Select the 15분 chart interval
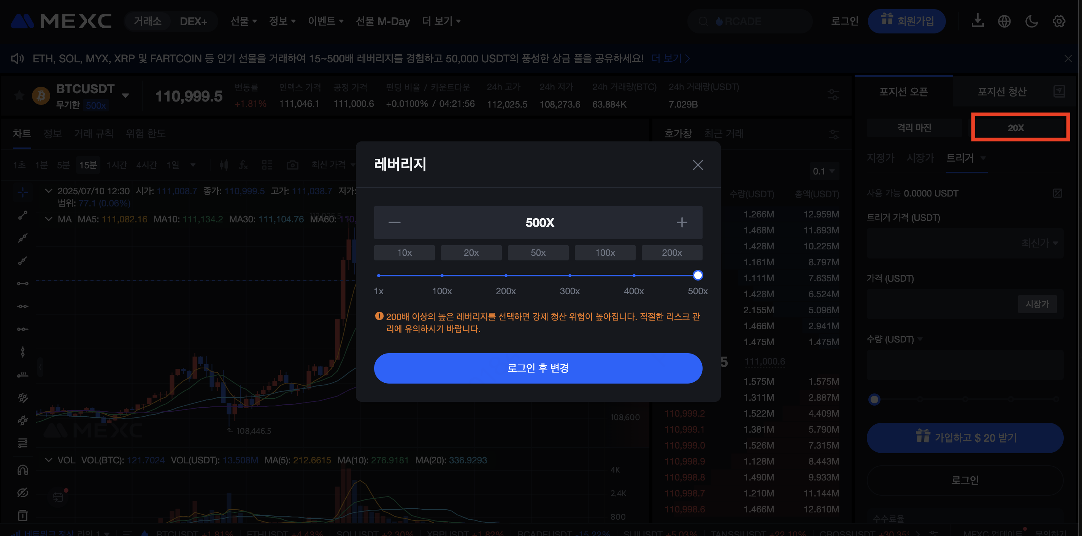 click(88, 165)
